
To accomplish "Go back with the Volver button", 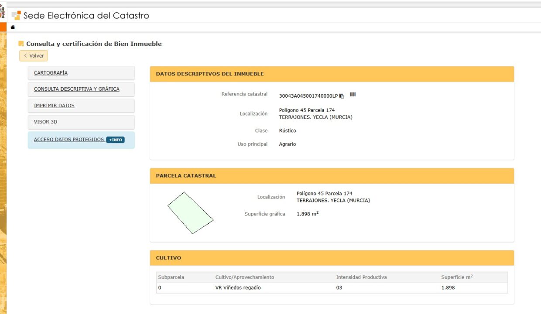I will point(34,56).
